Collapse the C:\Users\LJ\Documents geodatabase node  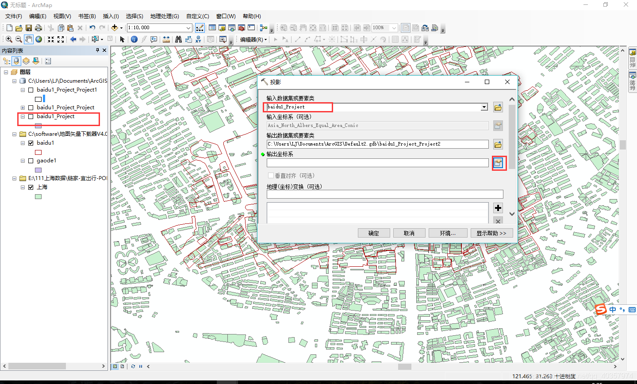(x=14, y=81)
